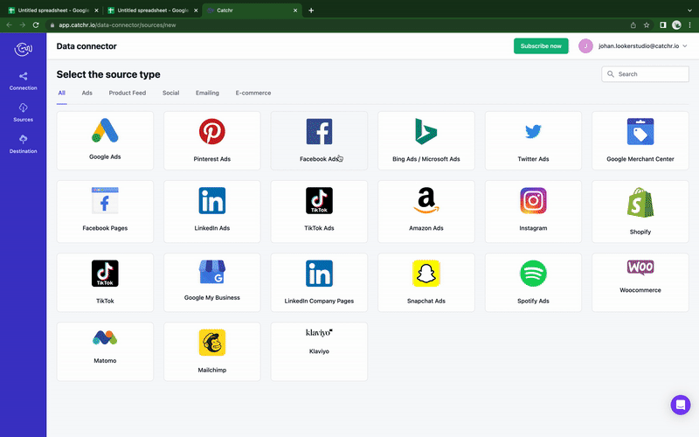The width and height of the screenshot is (699, 437).
Task: Open Chrome three-dot menu
Action: (689, 25)
